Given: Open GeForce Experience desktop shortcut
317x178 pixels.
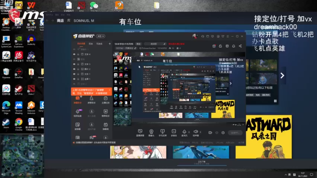Looking at the screenshot, I should pos(19,42).
